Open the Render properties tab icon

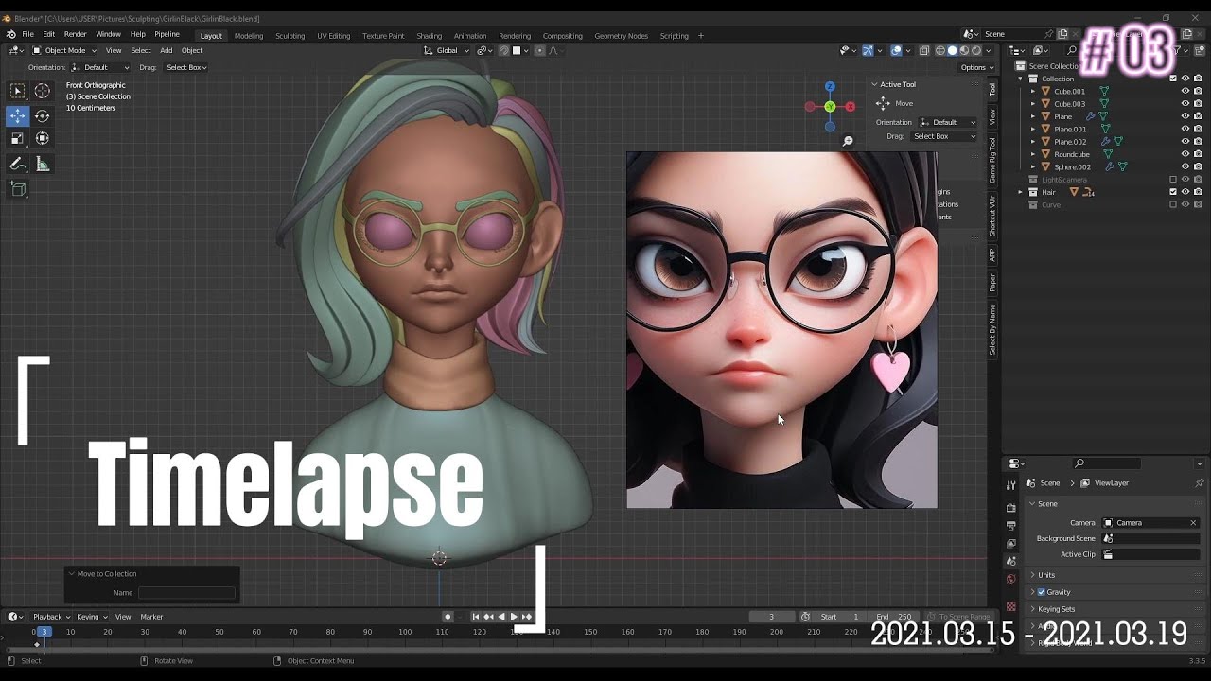[x=1011, y=508]
